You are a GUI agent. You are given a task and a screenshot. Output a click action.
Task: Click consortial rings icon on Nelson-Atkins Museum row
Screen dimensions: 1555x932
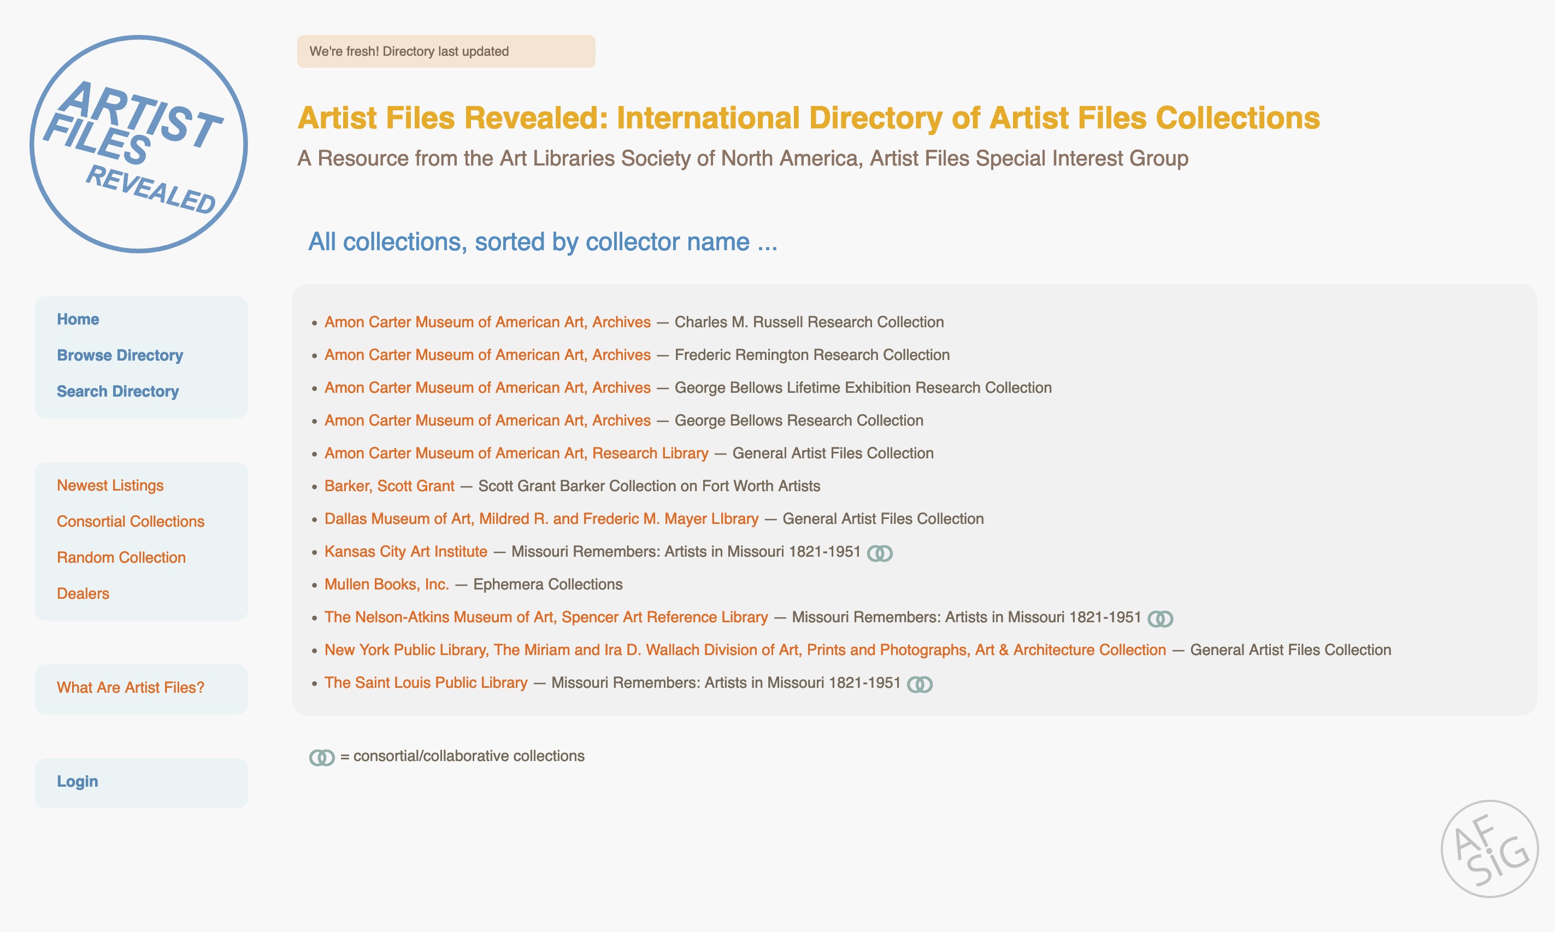pos(1160,618)
